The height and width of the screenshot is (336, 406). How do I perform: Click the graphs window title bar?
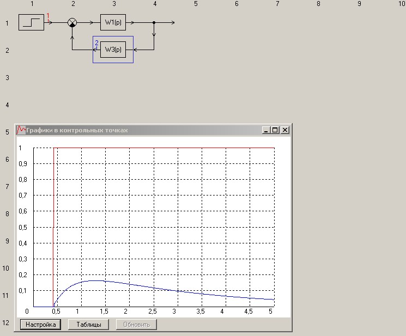coord(153,130)
